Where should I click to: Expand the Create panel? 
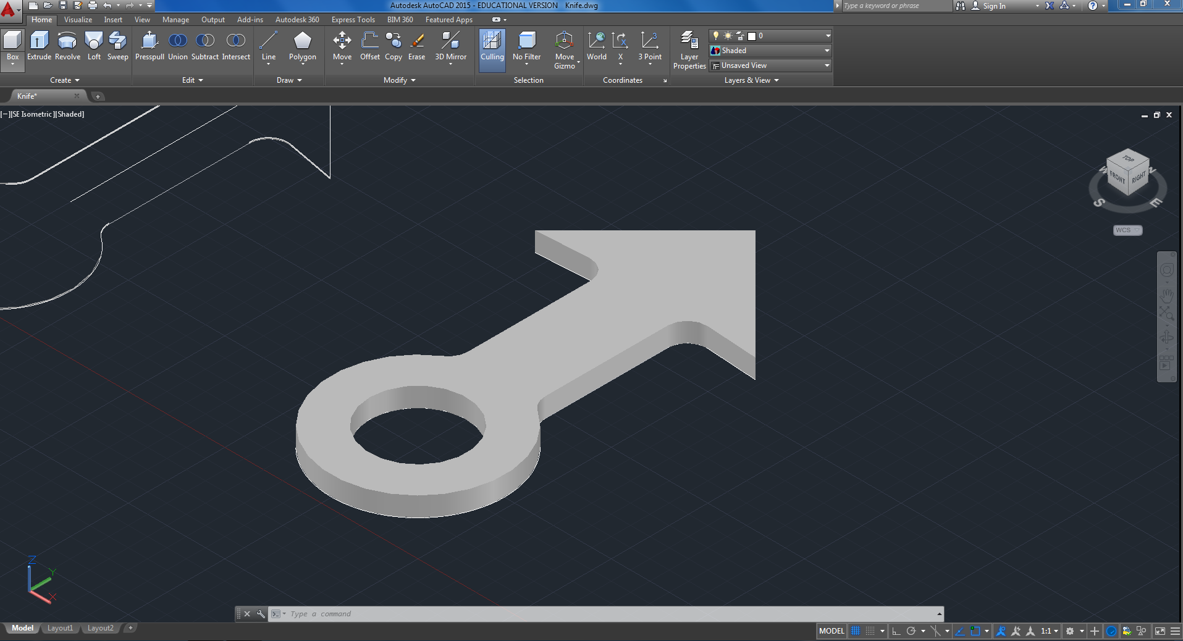64,80
